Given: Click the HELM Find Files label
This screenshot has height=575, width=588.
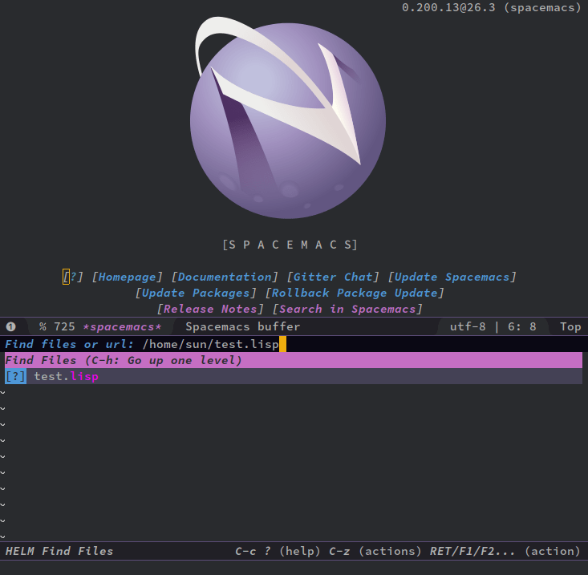Looking at the screenshot, I should coord(59,552).
